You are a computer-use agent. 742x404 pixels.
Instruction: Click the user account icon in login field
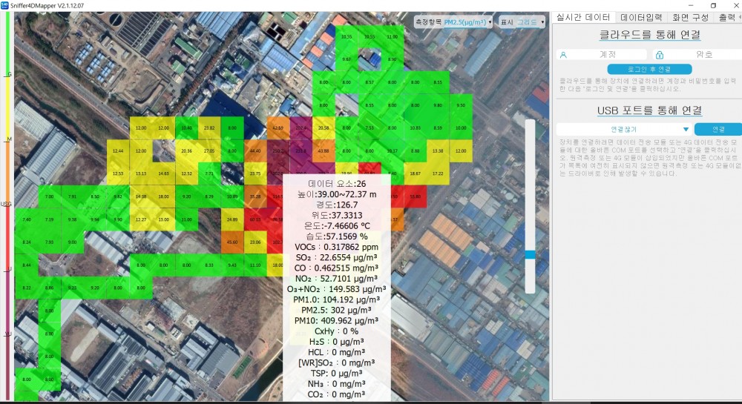[x=564, y=54]
